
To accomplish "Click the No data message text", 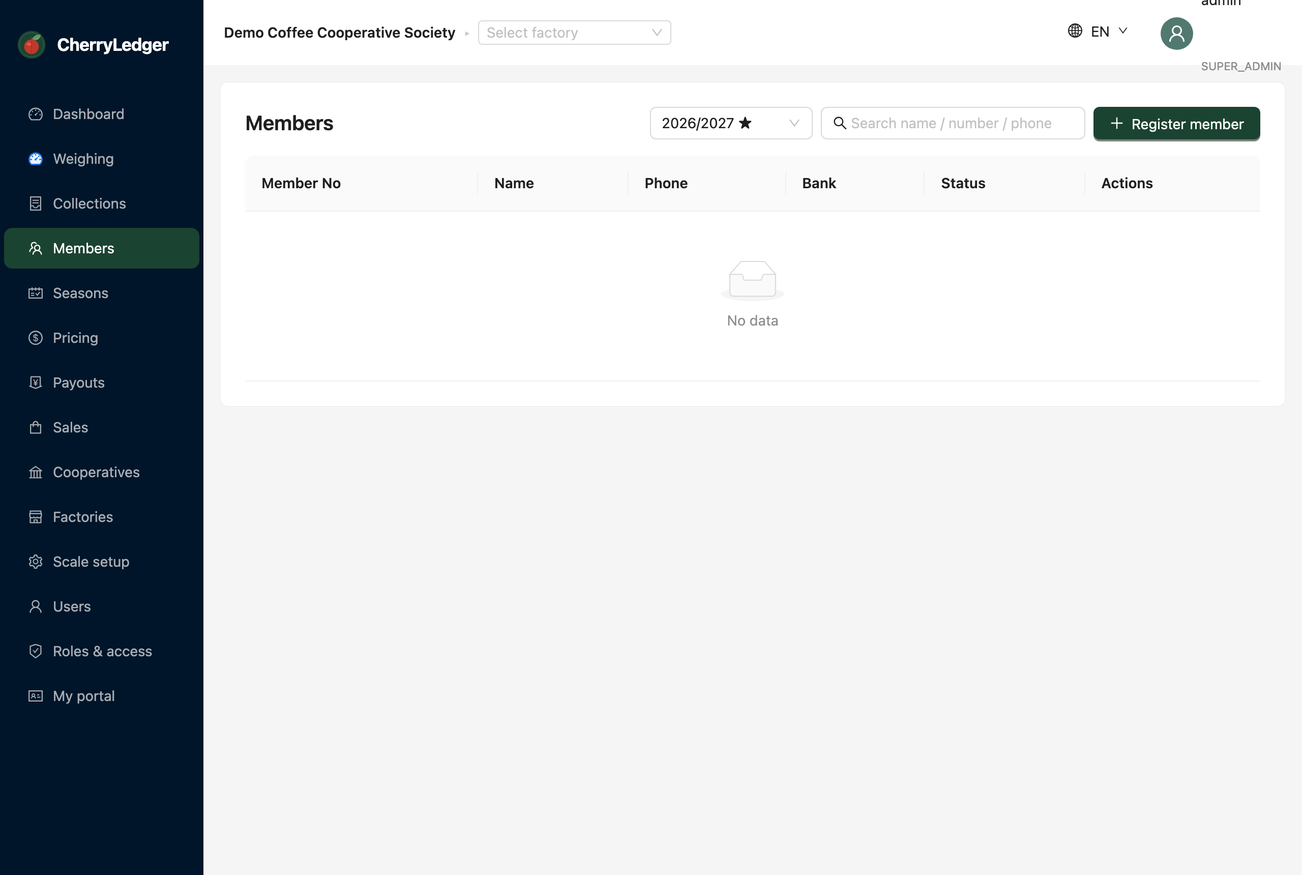I will (x=753, y=320).
